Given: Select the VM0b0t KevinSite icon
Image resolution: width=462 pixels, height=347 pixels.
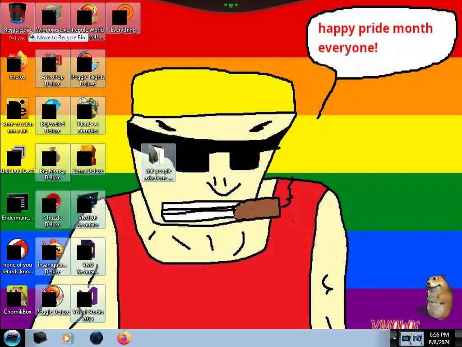Looking at the screenshot, I should [x=88, y=209].
